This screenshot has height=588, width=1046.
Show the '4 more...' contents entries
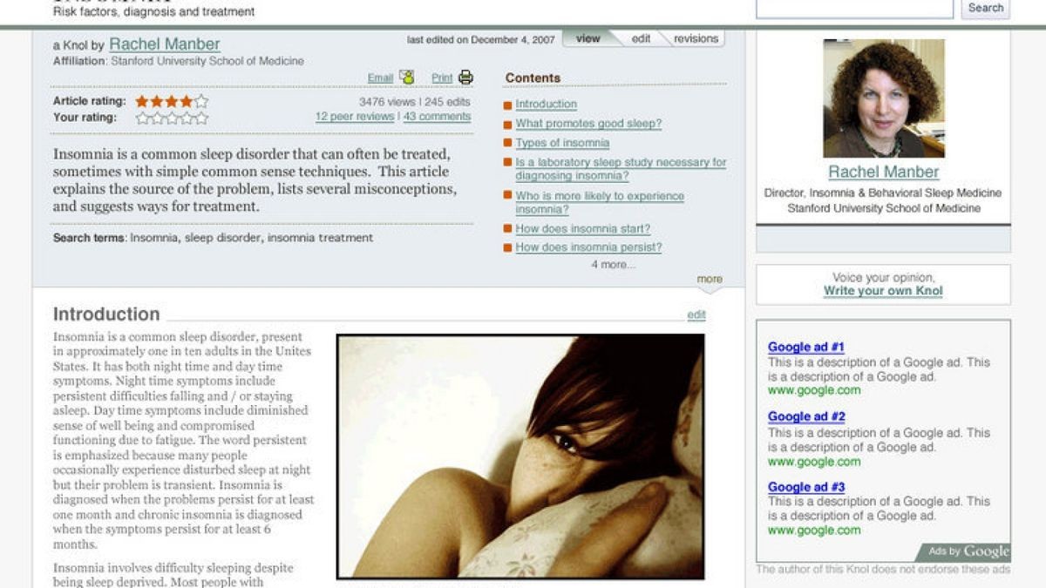pyautogui.click(x=613, y=265)
